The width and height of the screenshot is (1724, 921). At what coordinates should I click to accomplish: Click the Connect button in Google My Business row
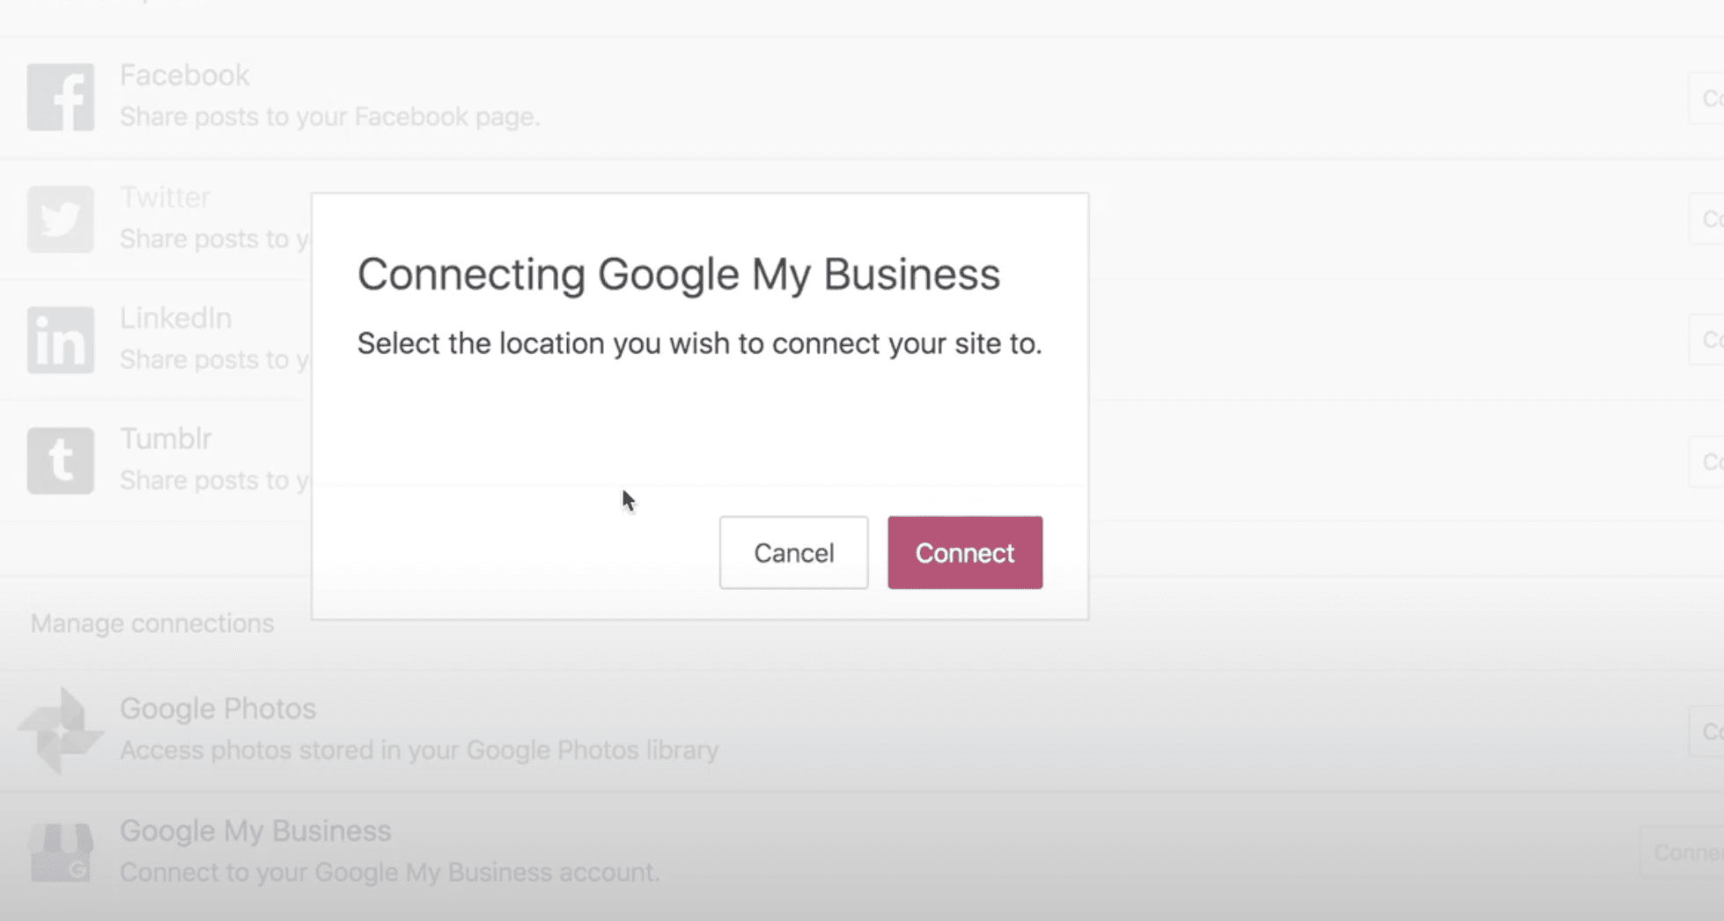pyautogui.click(x=1683, y=852)
